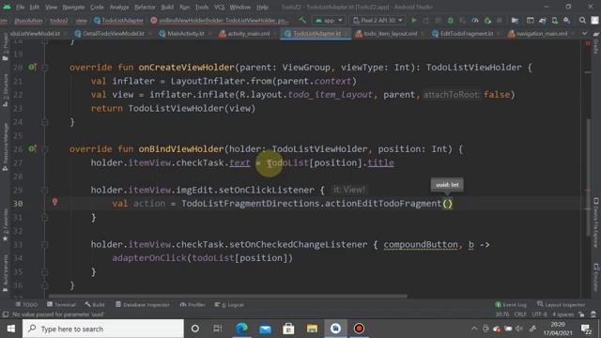Click the Android Studio logo in menu bar
This screenshot has width=601, height=338.
pyautogui.click(x=7, y=7)
